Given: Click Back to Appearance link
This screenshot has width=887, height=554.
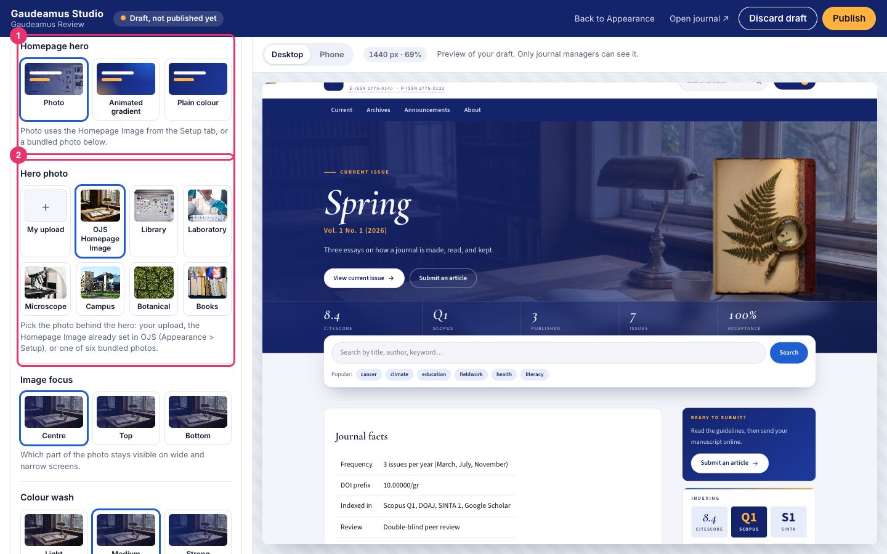Looking at the screenshot, I should pos(614,18).
